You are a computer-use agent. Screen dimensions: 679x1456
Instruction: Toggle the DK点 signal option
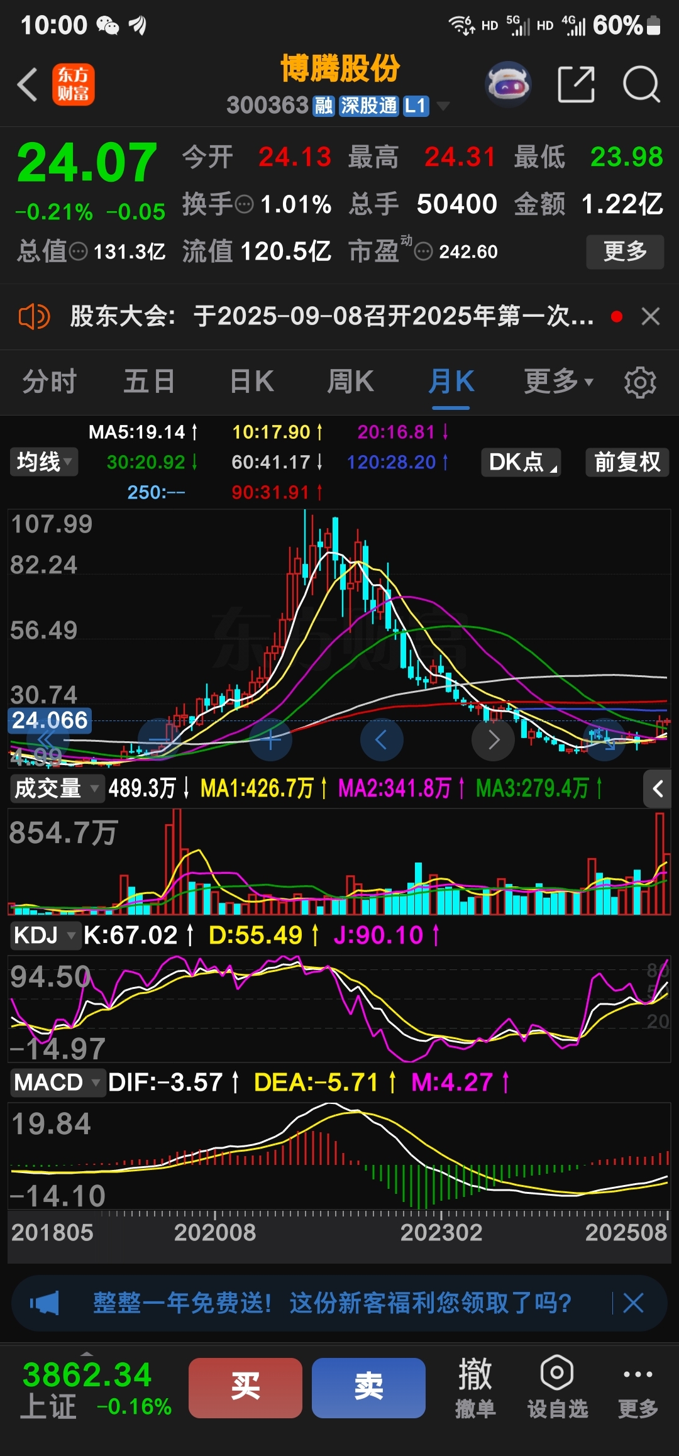pyautogui.click(x=521, y=462)
